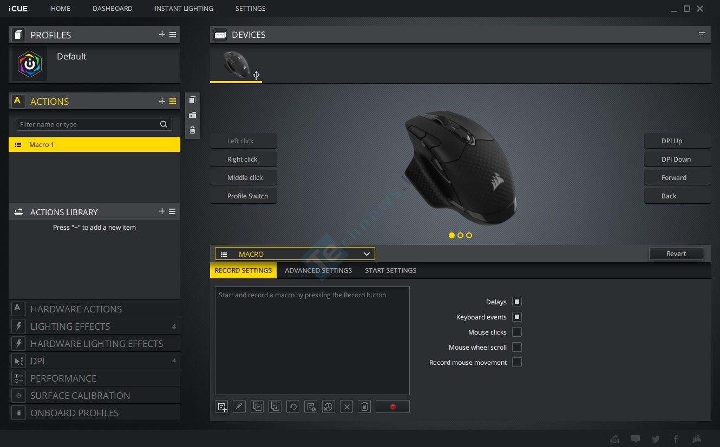Expand the Performance section

[94, 378]
